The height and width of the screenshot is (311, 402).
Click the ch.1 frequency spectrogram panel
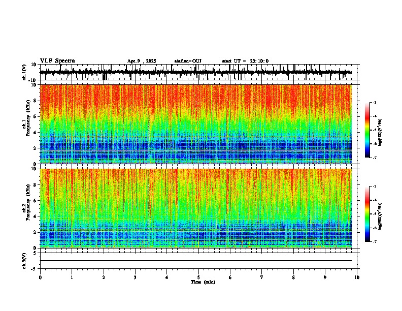pos(195,124)
